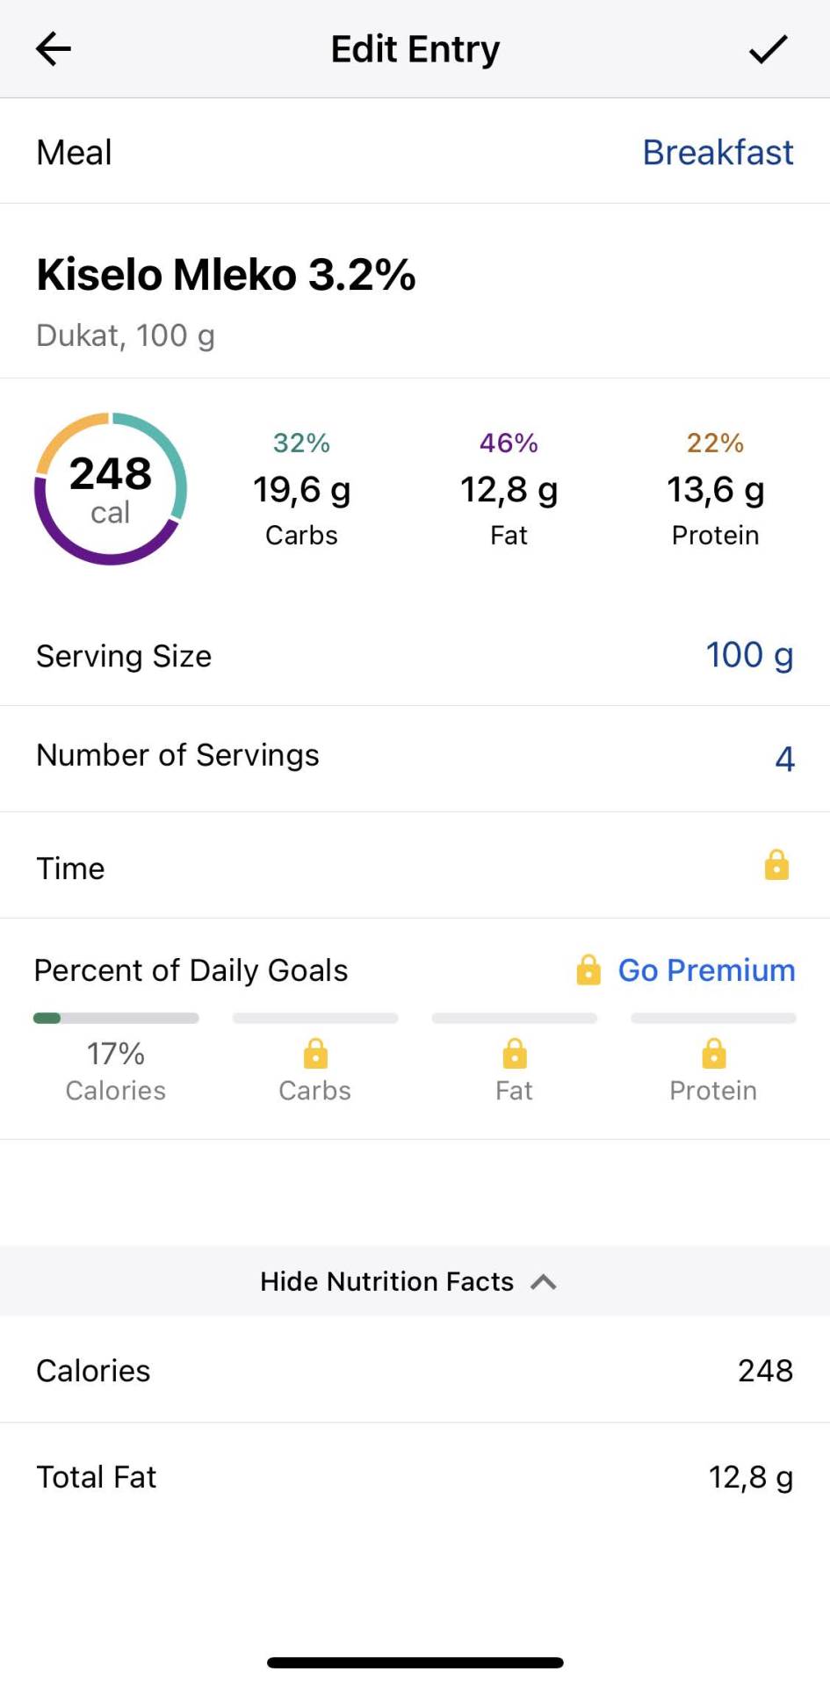830x1686 pixels.
Task: Change meal from Breakfast
Action: click(718, 152)
